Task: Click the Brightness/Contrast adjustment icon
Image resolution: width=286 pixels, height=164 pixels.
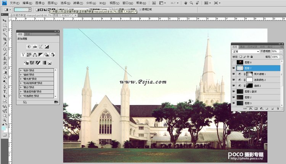Action: click(x=29, y=46)
